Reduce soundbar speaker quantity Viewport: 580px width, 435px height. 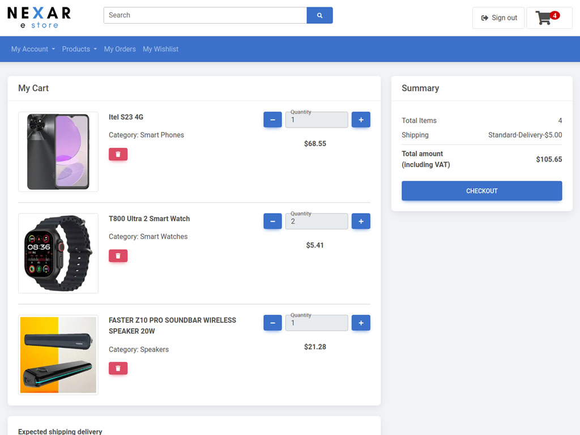[x=272, y=323]
